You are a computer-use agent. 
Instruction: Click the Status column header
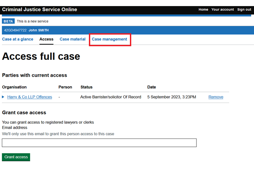click(x=87, y=87)
